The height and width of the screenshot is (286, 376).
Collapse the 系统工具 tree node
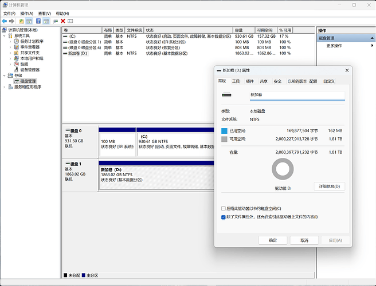coord(5,35)
